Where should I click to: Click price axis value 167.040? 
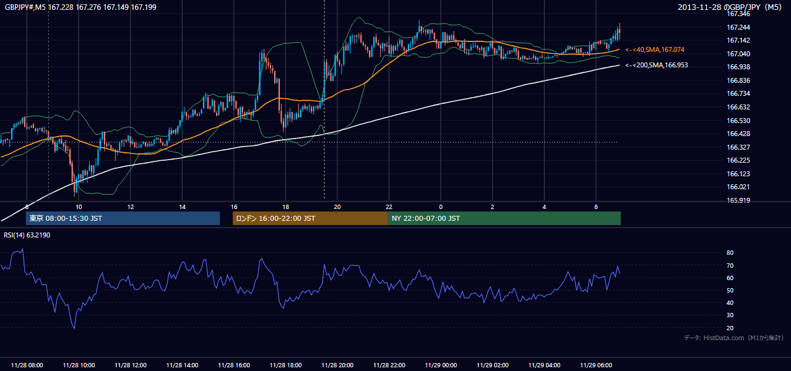tap(738, 54)
